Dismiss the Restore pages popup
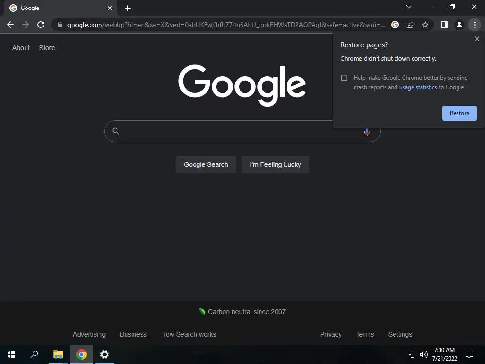Viewport: 485px width, 364px height. (476, 39)
